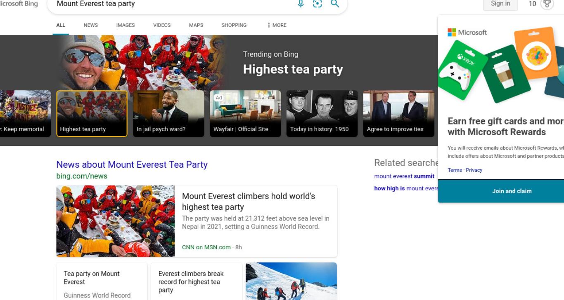Open Wayfair Official Site ad card
This screenshot has height=300, width=564.
coord(245,113)
